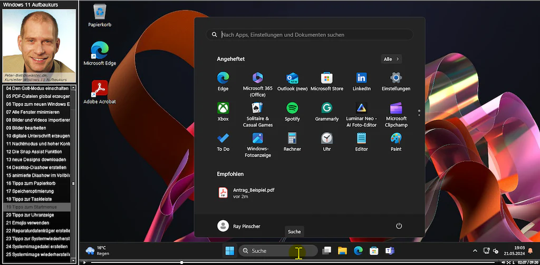The width and height of the screenshot is (540, 265).
Task: Click the Start menu search field
Action: pos(310,35)
